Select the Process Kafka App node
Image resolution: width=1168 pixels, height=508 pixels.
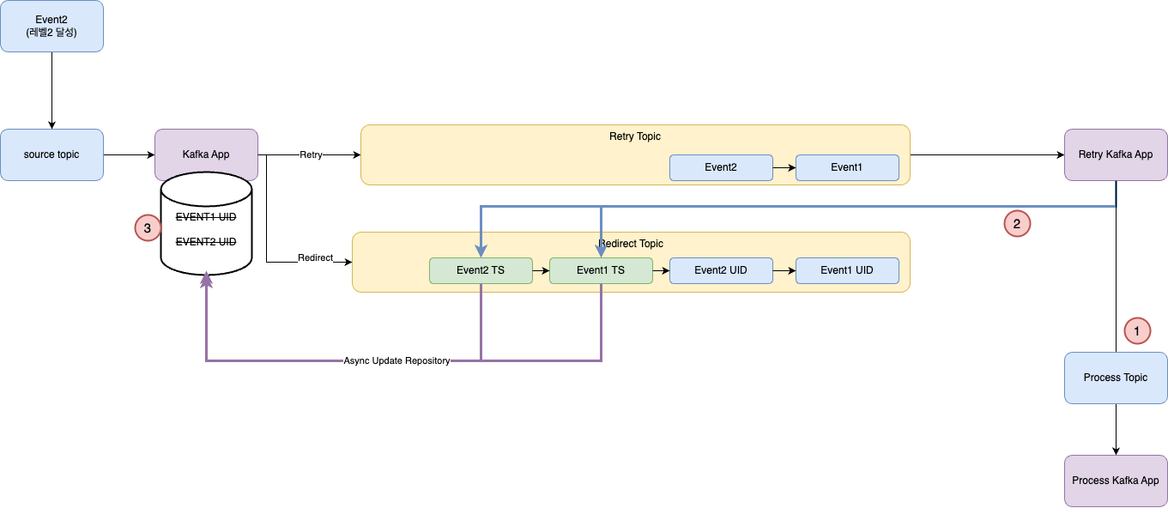(x=1116, y=481)
